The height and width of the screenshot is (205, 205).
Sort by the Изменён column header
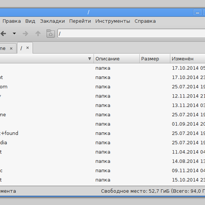[188, 59]
